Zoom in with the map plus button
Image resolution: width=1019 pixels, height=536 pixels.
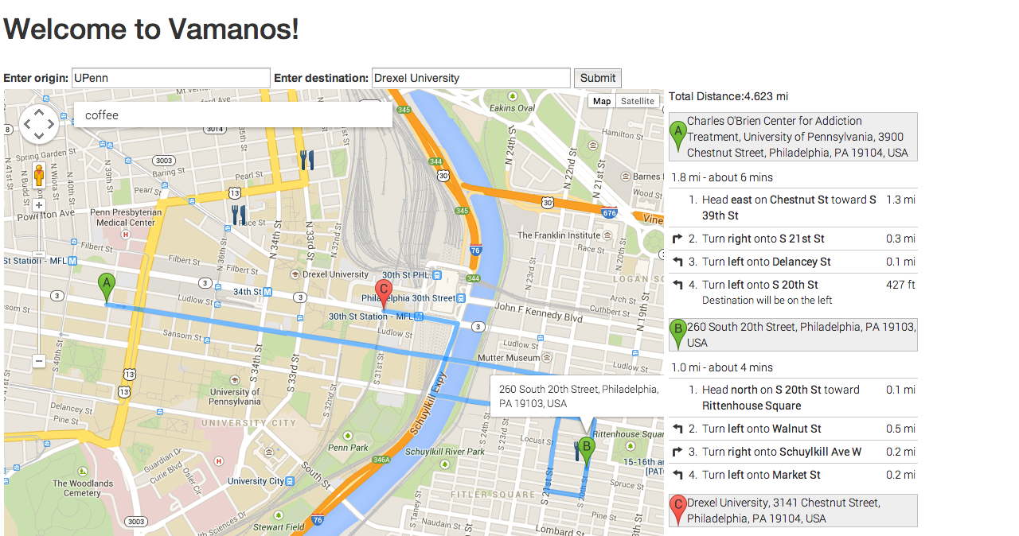38,205
